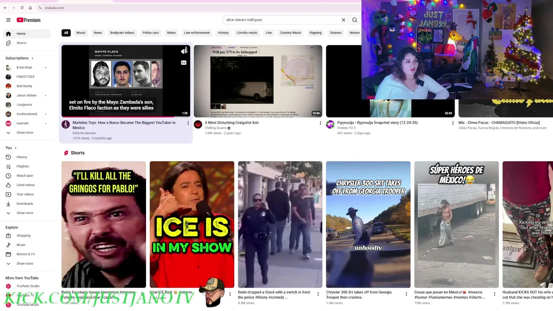The width and height of the screenshot is (553, 311).
Task: Open the ICE IS IN MY SHOW short
Action: point(192,225)
